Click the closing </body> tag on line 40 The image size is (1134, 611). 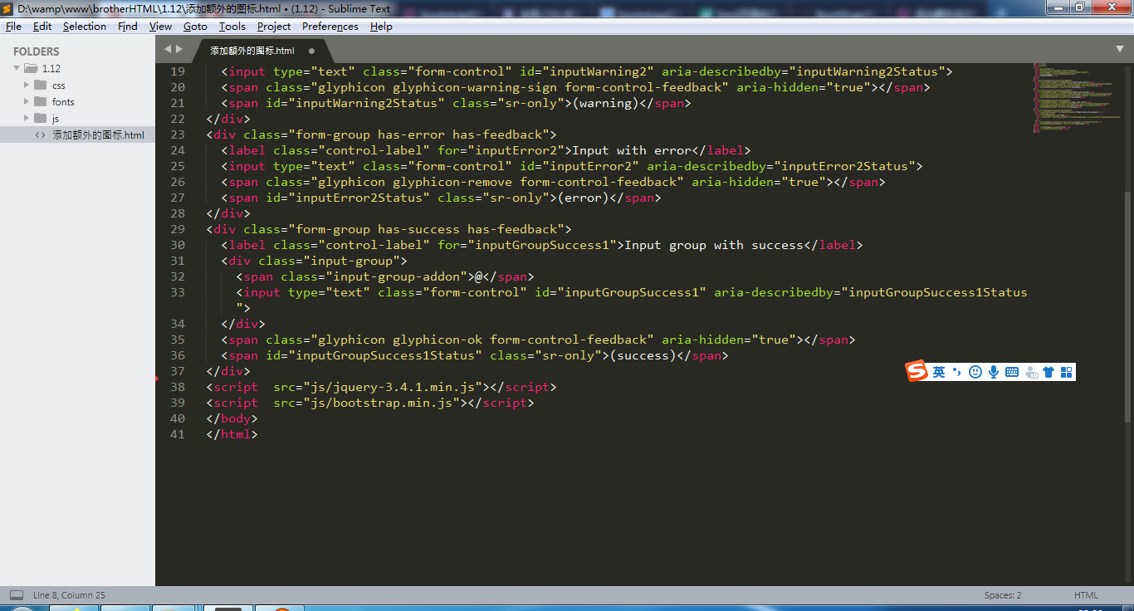click(232, 418)
